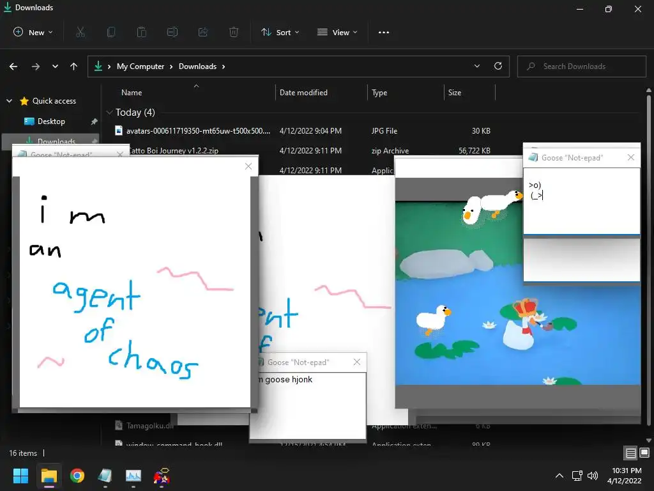Click the Share icon in toolbar
This screenshot has height=491, width=654.
pos(203,32)
